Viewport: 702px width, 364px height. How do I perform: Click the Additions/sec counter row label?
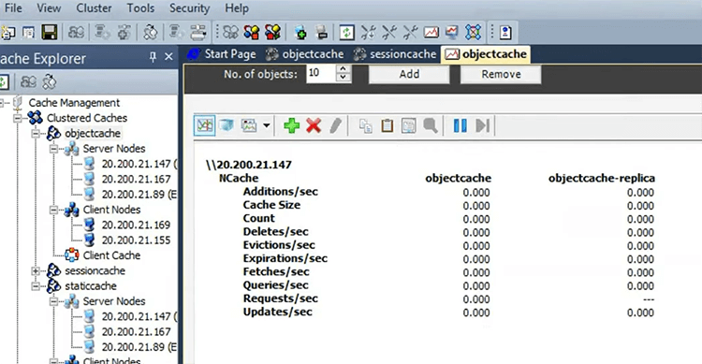[280, 192]
